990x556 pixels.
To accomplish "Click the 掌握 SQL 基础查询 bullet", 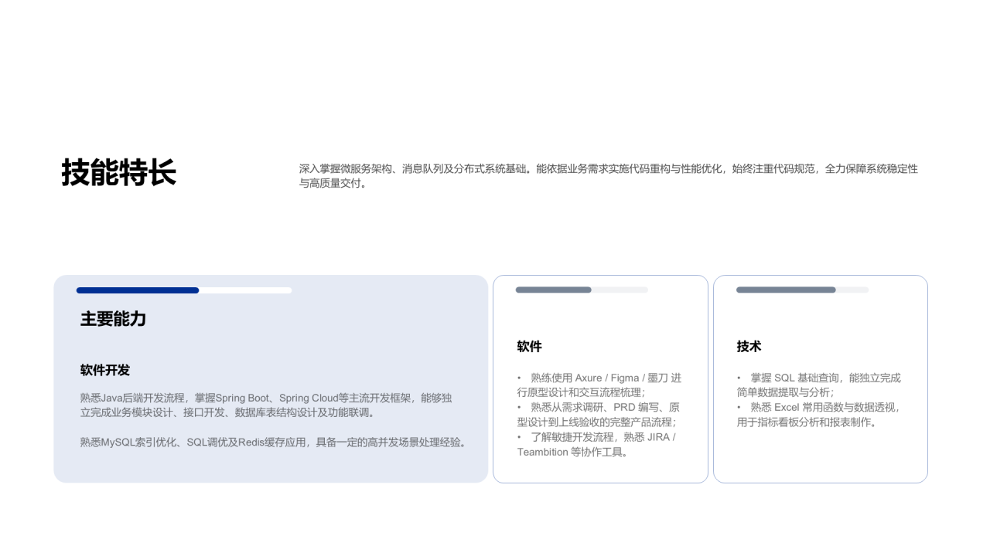I will (819, 385).
